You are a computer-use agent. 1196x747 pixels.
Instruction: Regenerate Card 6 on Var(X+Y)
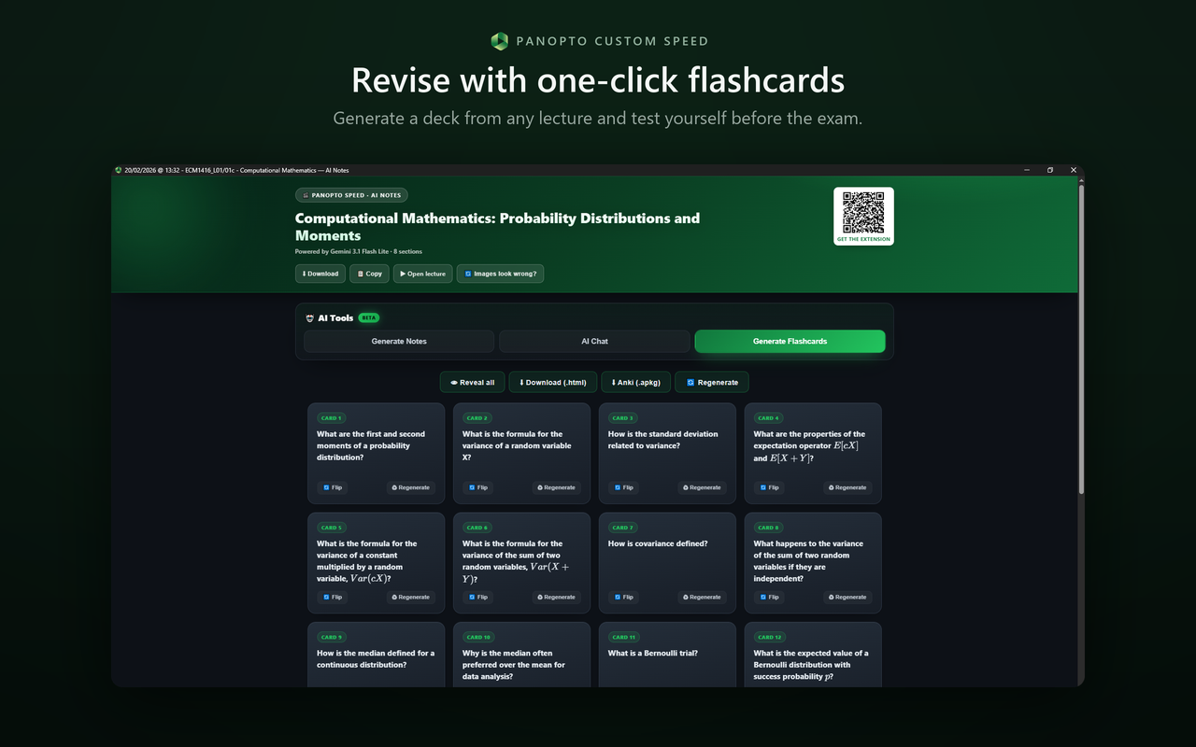coord(557,597)
